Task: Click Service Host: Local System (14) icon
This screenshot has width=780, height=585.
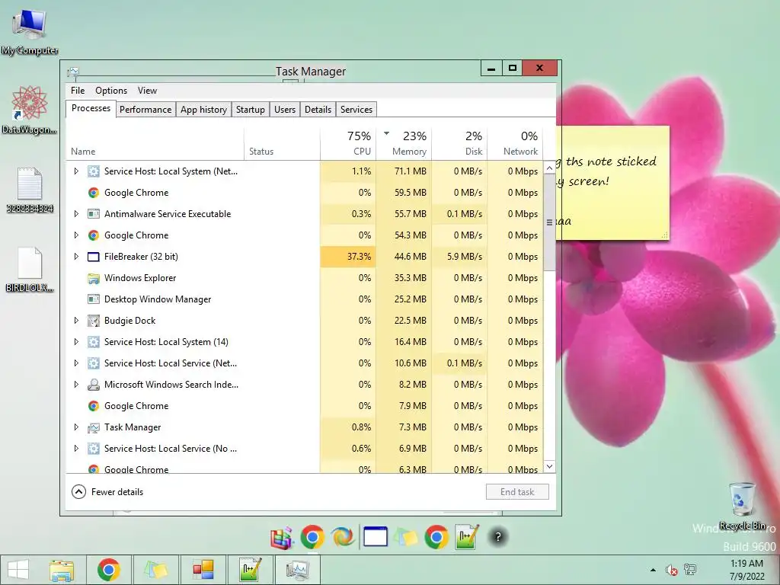Action: click(x=93, y=342)
